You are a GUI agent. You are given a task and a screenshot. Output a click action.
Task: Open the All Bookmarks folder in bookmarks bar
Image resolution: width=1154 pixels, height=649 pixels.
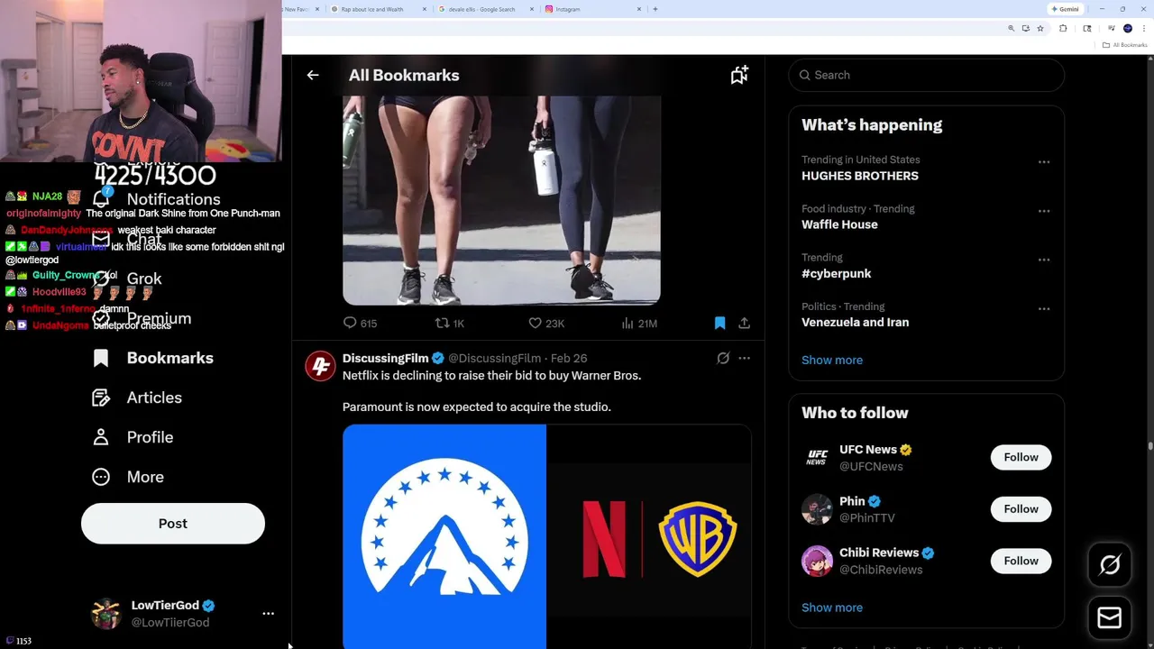[1124, 45]
